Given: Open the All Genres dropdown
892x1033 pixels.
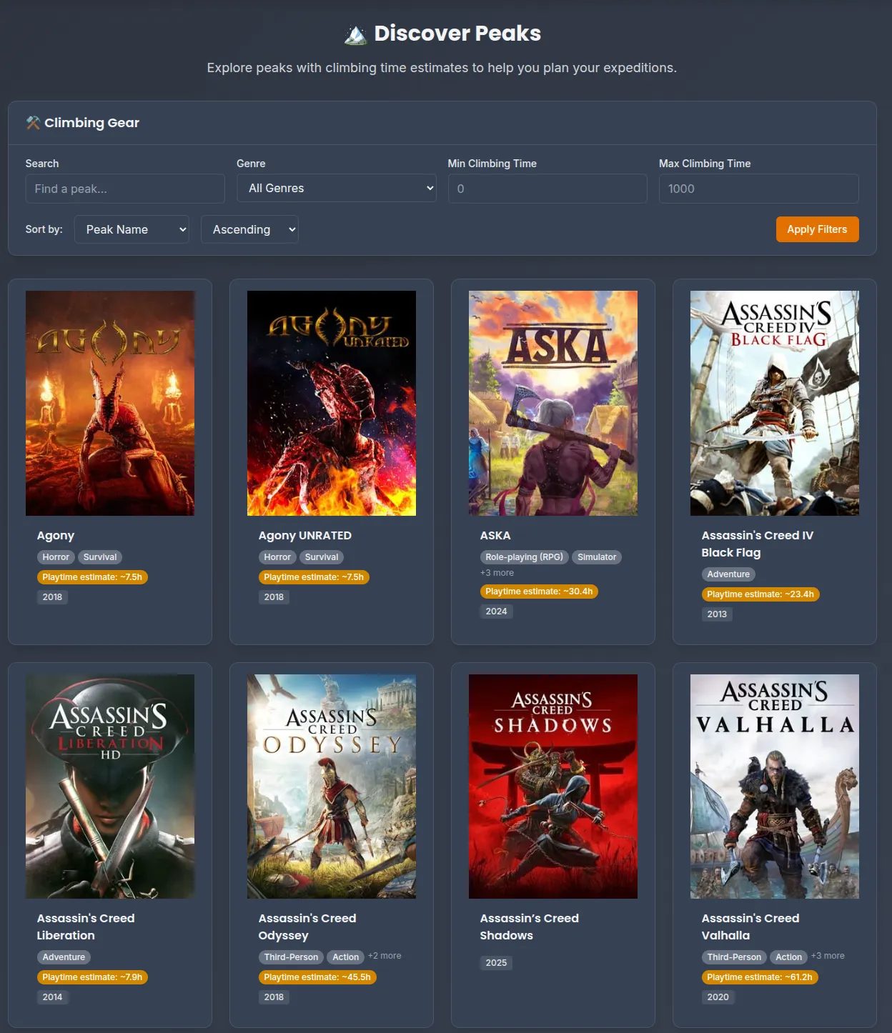Looking at the screenshot, I should click(336, 189).
